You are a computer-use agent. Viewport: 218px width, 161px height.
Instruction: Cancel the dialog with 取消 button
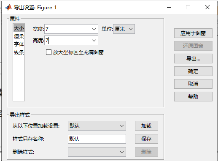pyautogui.click(x=193, y=84)
